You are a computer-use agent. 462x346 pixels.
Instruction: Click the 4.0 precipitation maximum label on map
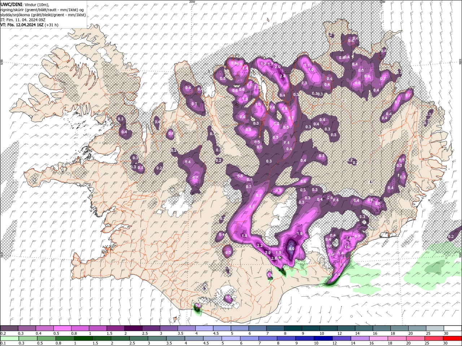click(292, 249)
